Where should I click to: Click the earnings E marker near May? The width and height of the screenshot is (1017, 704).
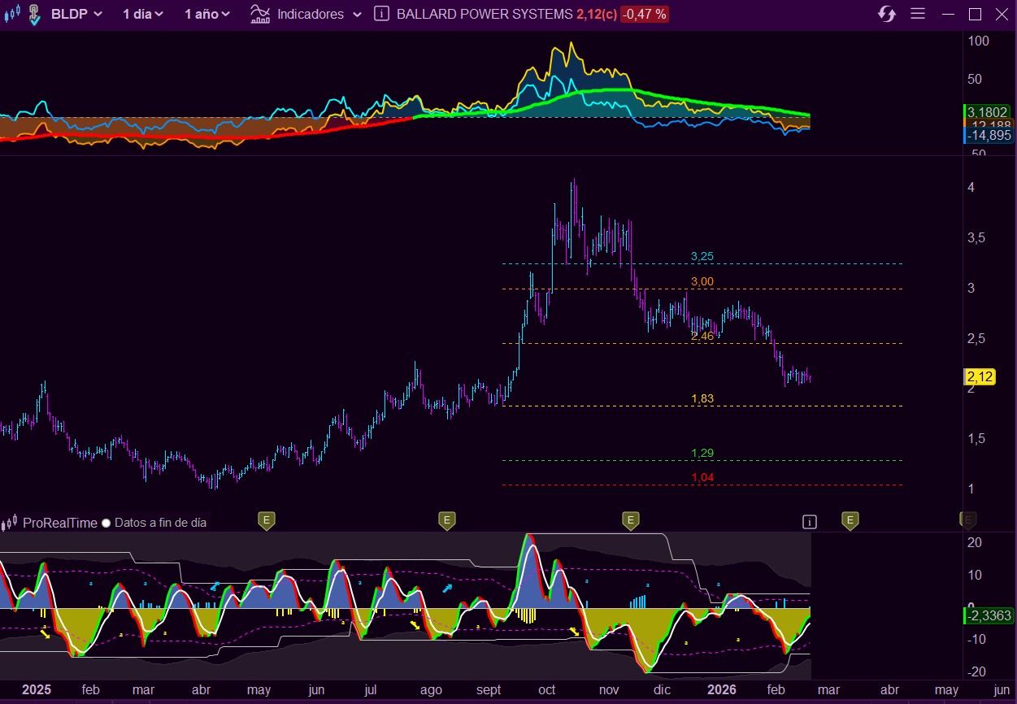pos(266,519)
